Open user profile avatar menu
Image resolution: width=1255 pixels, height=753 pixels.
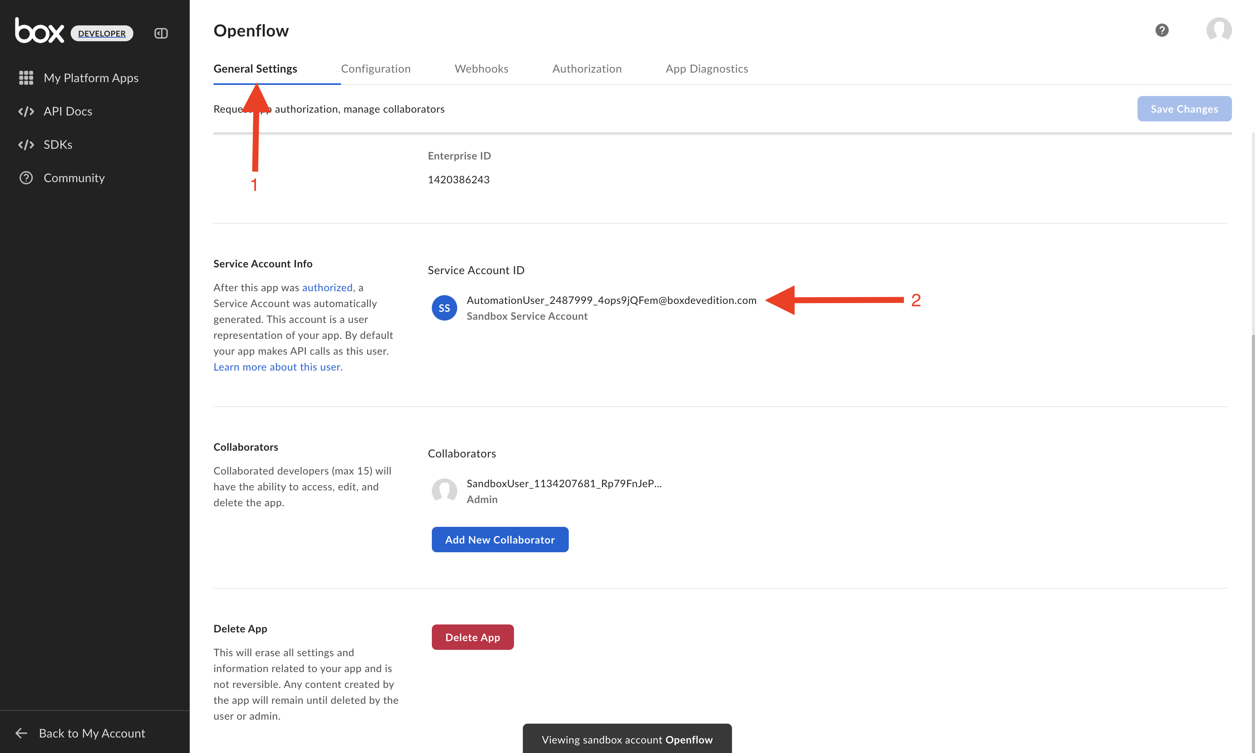pos(1218,31)
